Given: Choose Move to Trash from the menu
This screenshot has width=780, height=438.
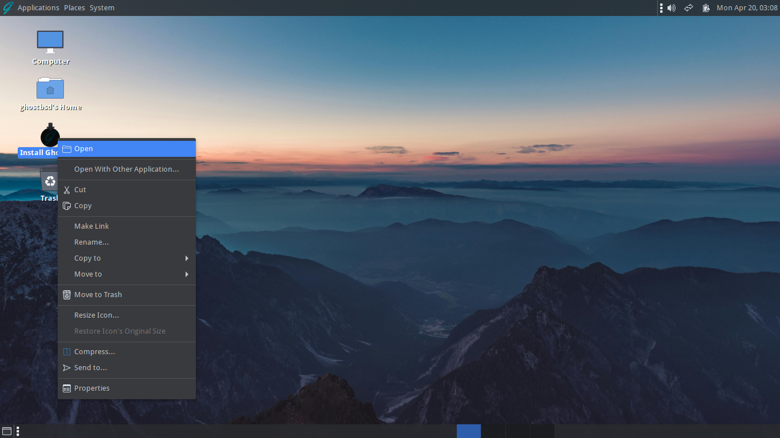Looking at the screenshot, I should click(98, 294).
